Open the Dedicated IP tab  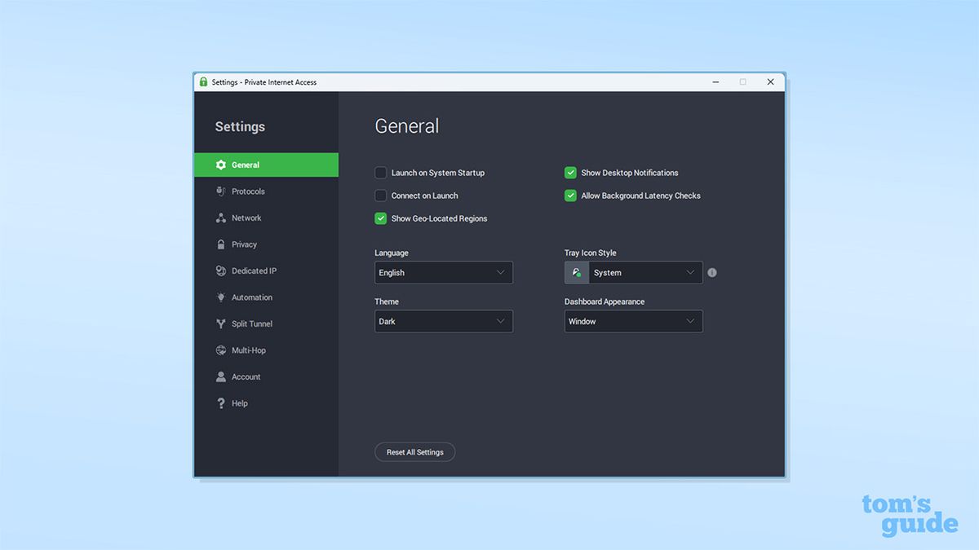[266, 271]
